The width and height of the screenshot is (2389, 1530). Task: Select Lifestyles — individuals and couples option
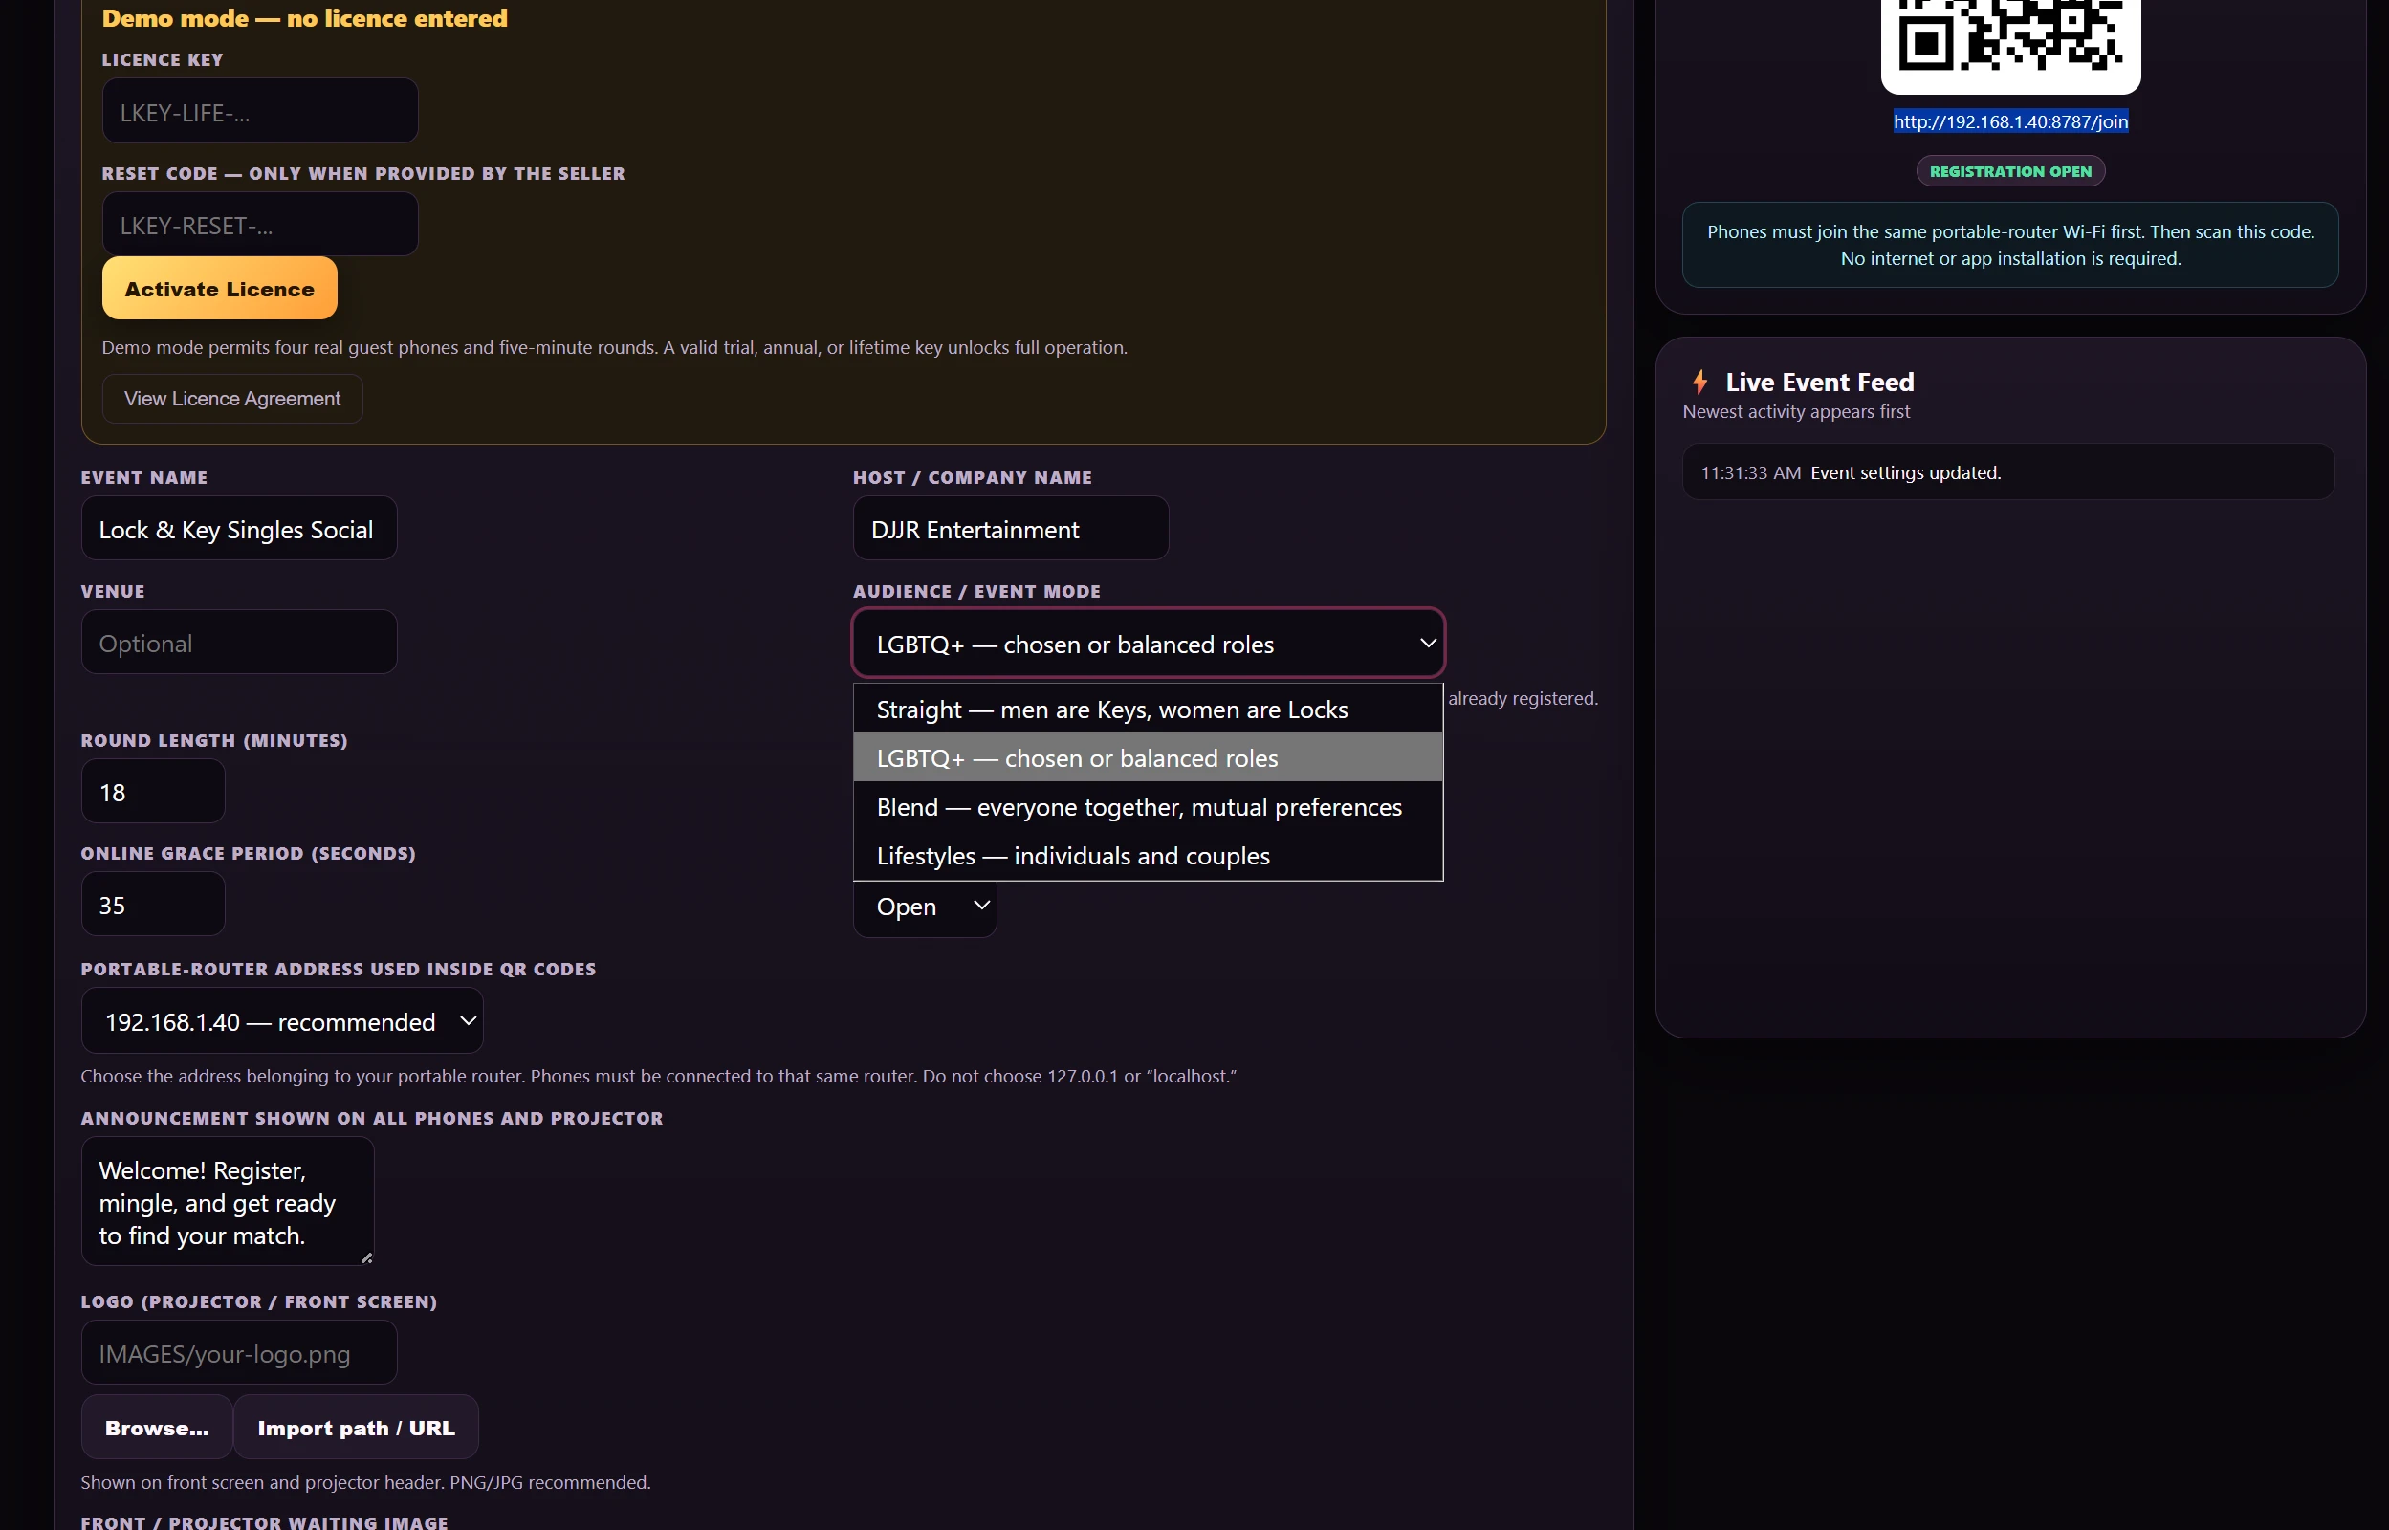click(x=1148, y=856)
